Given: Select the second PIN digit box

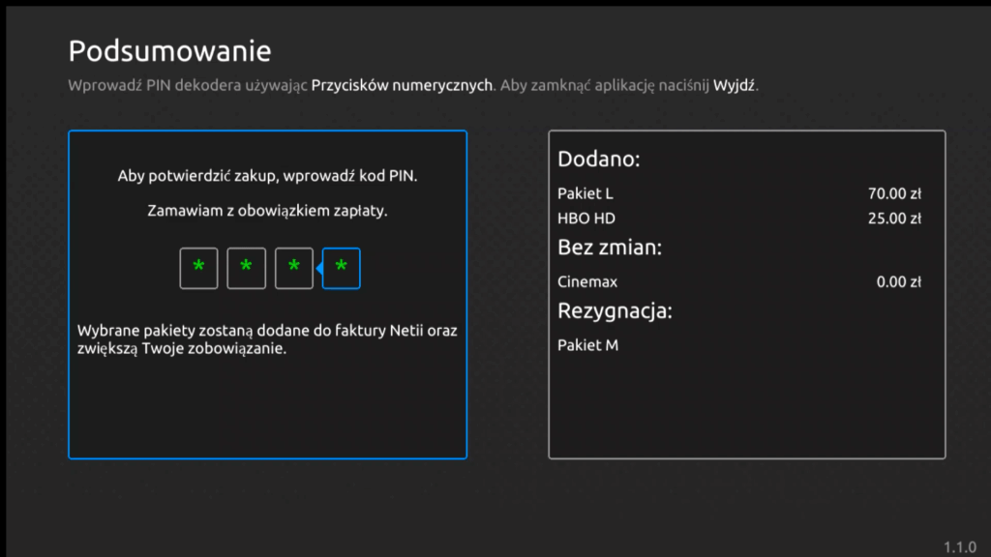Looking at the screenshot, I should coord(246,268).
